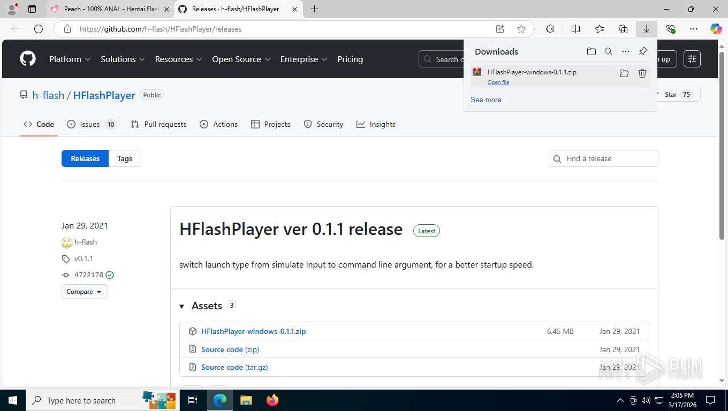
Task: Open the notifications center icon
Action: [x=710, y=400]
